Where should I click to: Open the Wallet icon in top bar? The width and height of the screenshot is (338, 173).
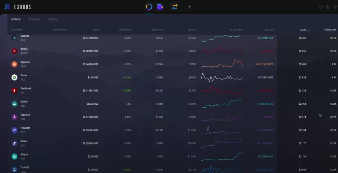point(160,7)
